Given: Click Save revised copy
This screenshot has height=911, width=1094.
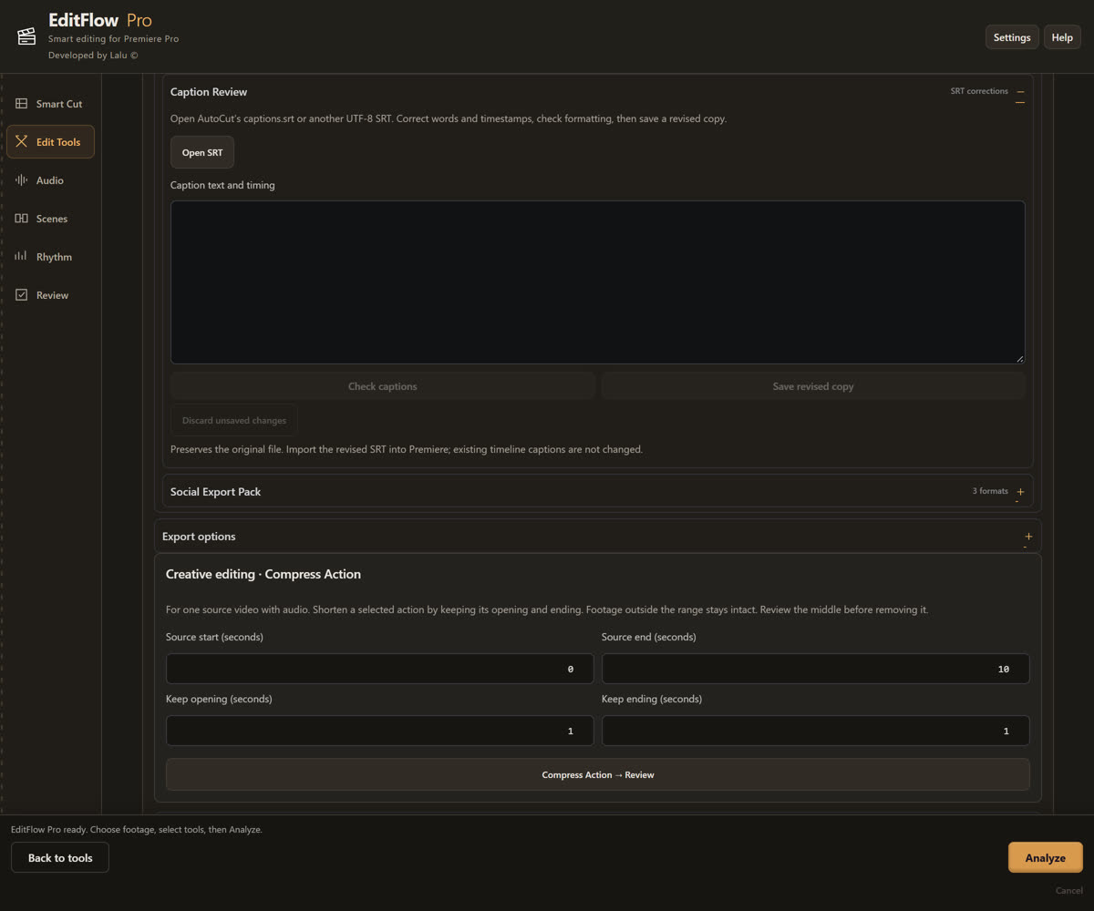Looking at the screenshot, I should click(813, 386).
